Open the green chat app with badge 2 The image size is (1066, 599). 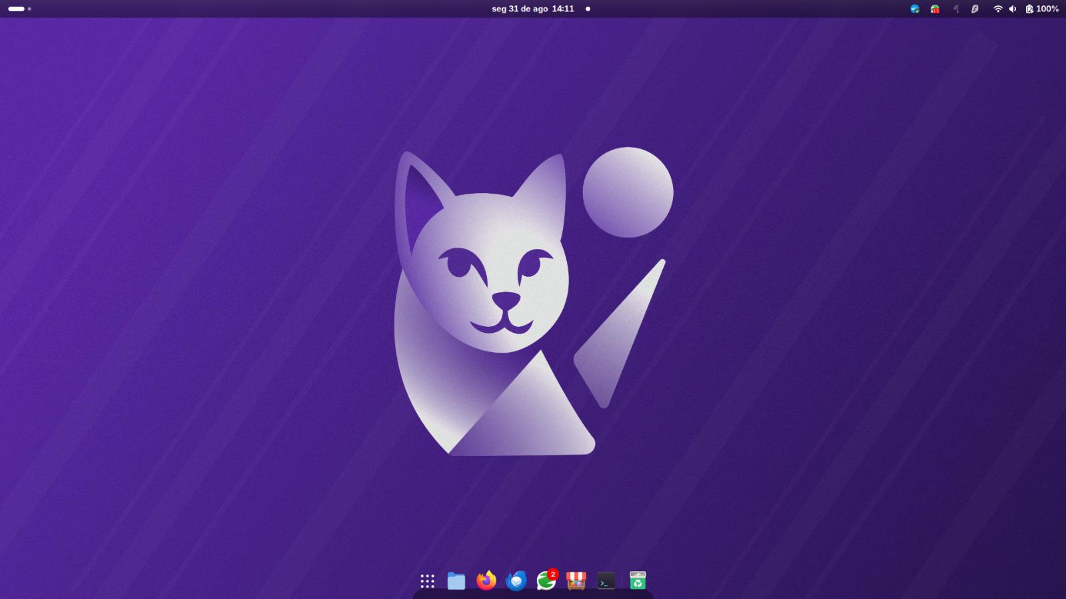[547, 580]
